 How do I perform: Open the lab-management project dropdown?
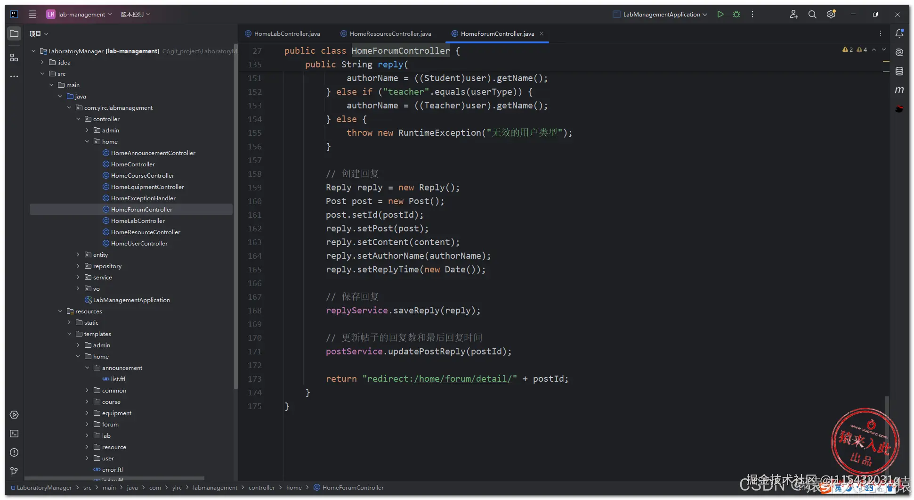point(79,14)
